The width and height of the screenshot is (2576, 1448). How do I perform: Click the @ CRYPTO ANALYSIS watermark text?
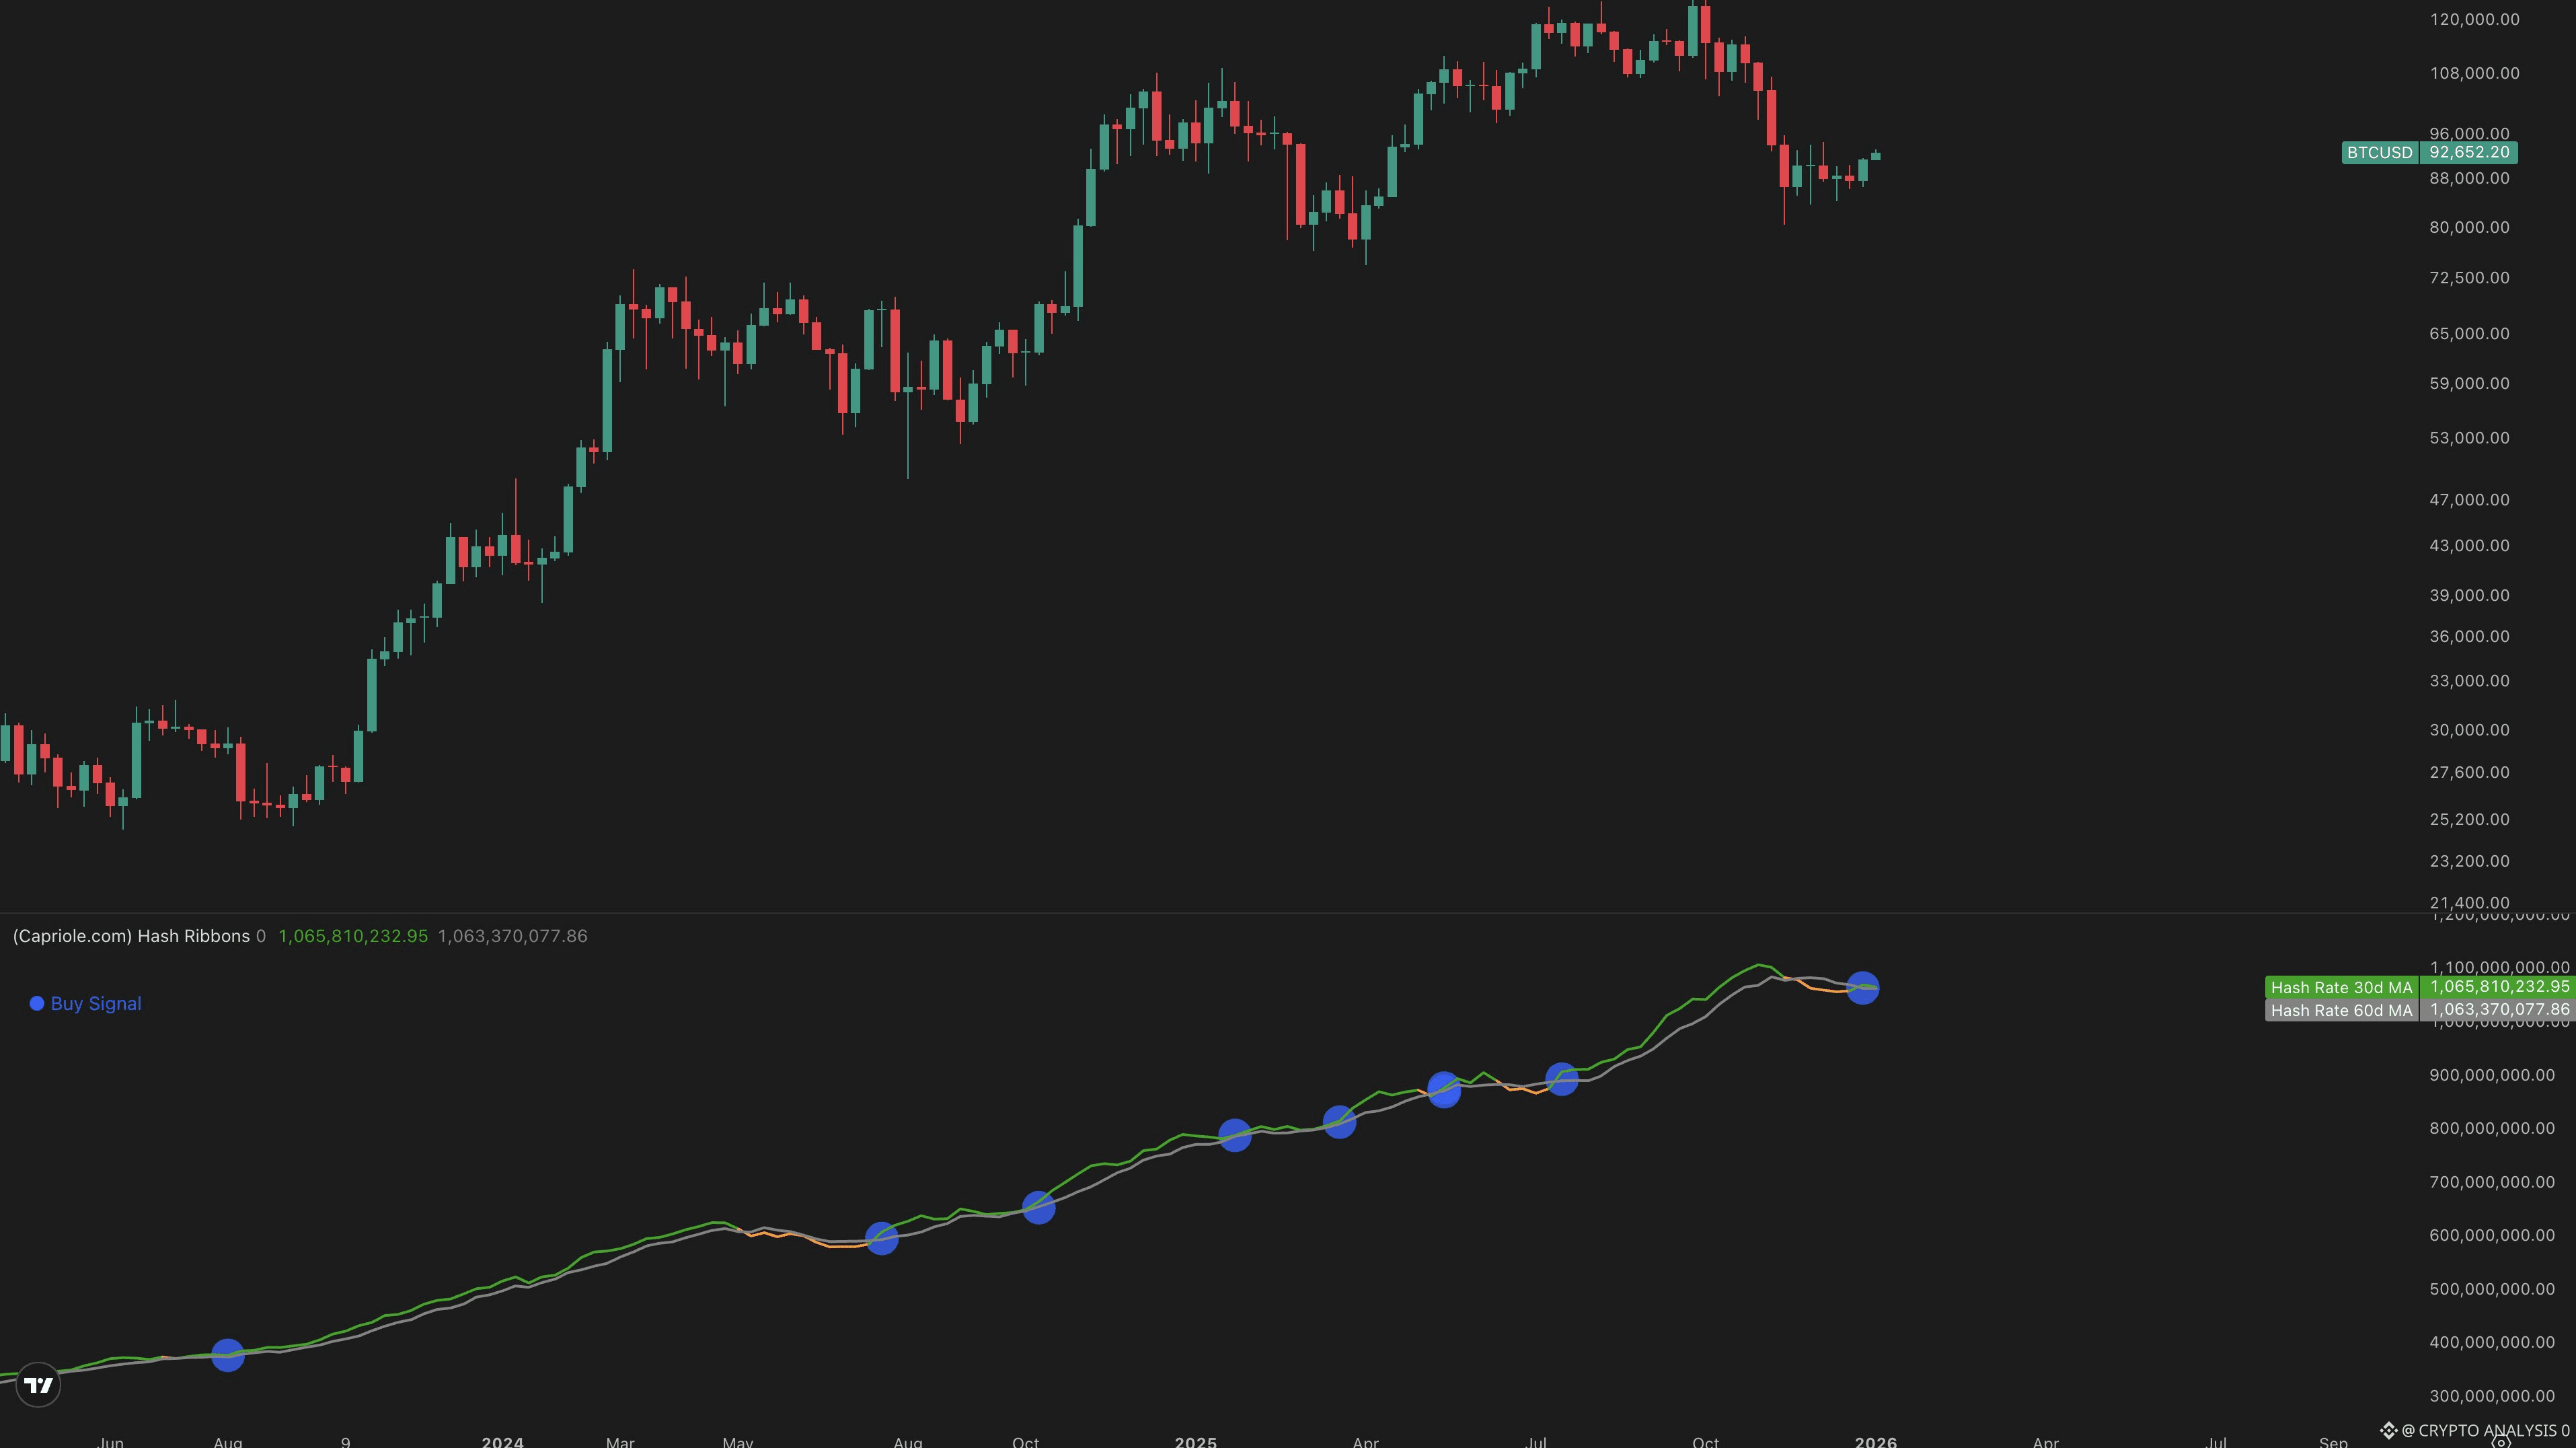click(x=2483, y=1431)
